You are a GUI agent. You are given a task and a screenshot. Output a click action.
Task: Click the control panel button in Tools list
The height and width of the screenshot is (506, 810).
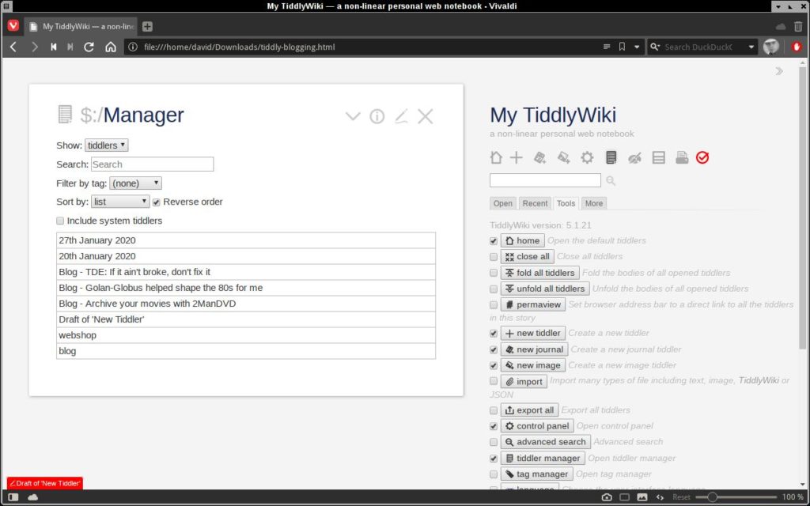537,426
